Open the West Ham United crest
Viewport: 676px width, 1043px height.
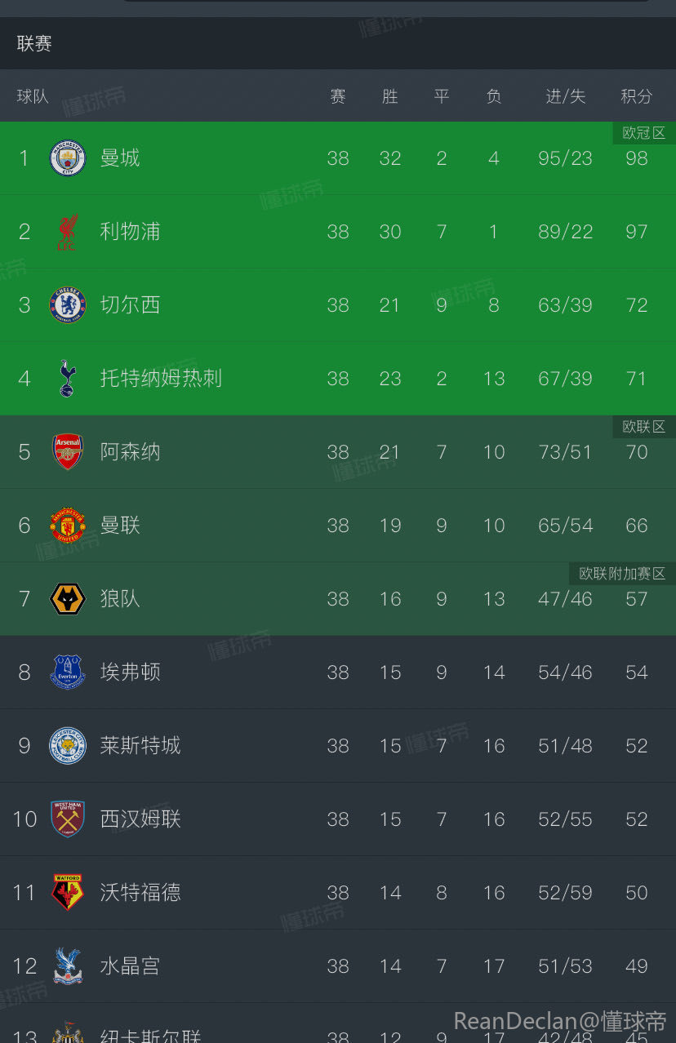(x=68, y=819)
